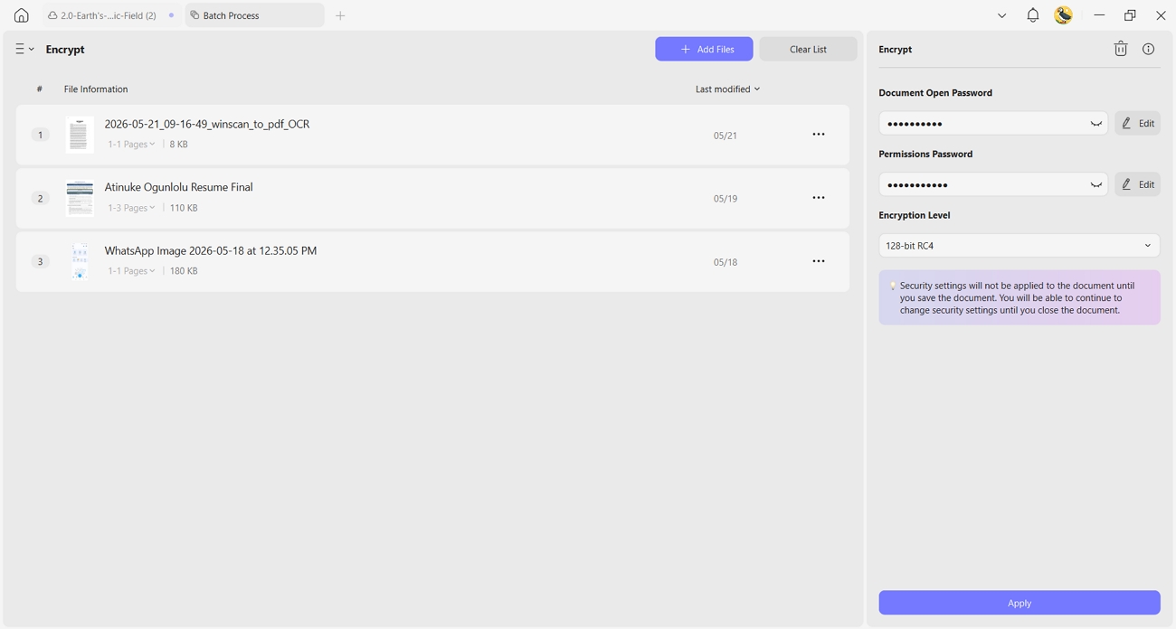Image resolution: width=1176 pixels, height=629 pixels.
Task: Edit the Document Open Password
Action: point(1137,123)
